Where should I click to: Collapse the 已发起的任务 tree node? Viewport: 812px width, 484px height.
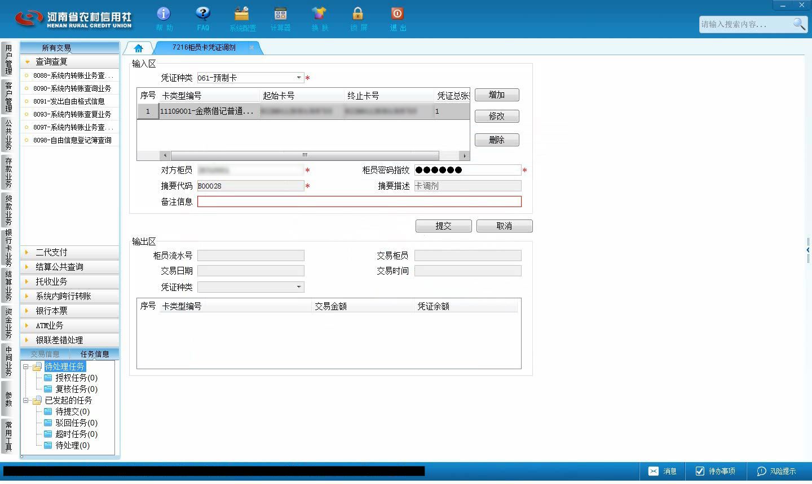coord(26,400)
